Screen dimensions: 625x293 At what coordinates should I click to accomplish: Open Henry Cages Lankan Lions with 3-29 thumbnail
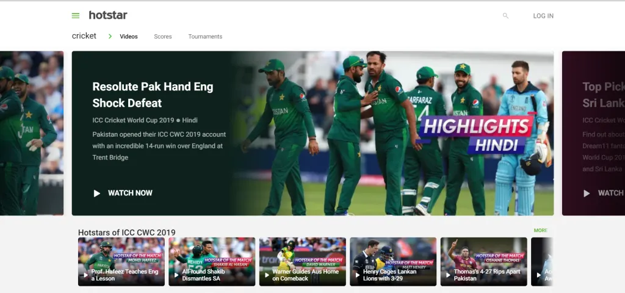coord(393,261)
